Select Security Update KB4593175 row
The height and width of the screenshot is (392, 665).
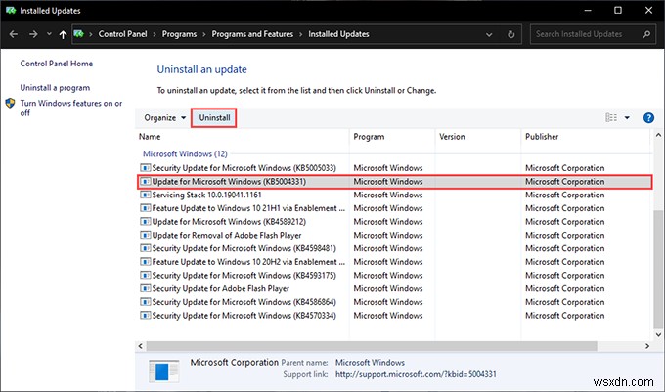[x=394, y=276]
